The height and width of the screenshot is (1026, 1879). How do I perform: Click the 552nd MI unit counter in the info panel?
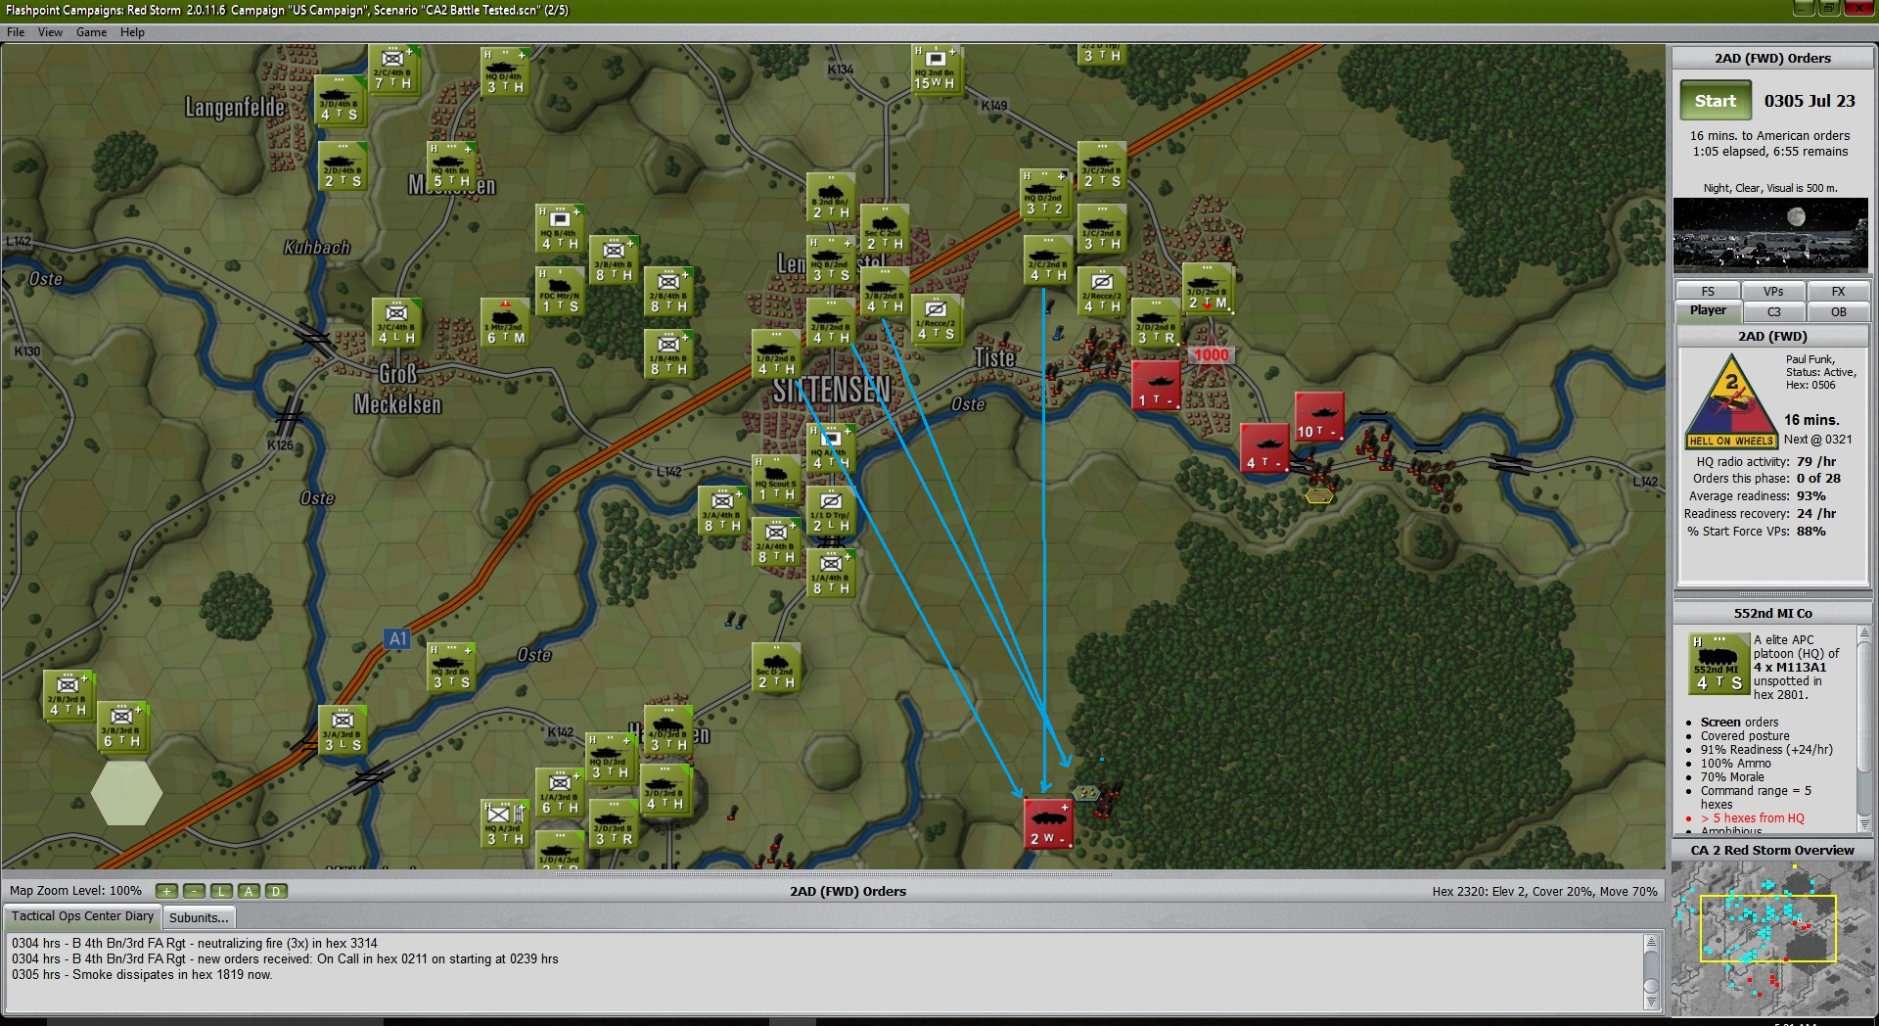1719,664
